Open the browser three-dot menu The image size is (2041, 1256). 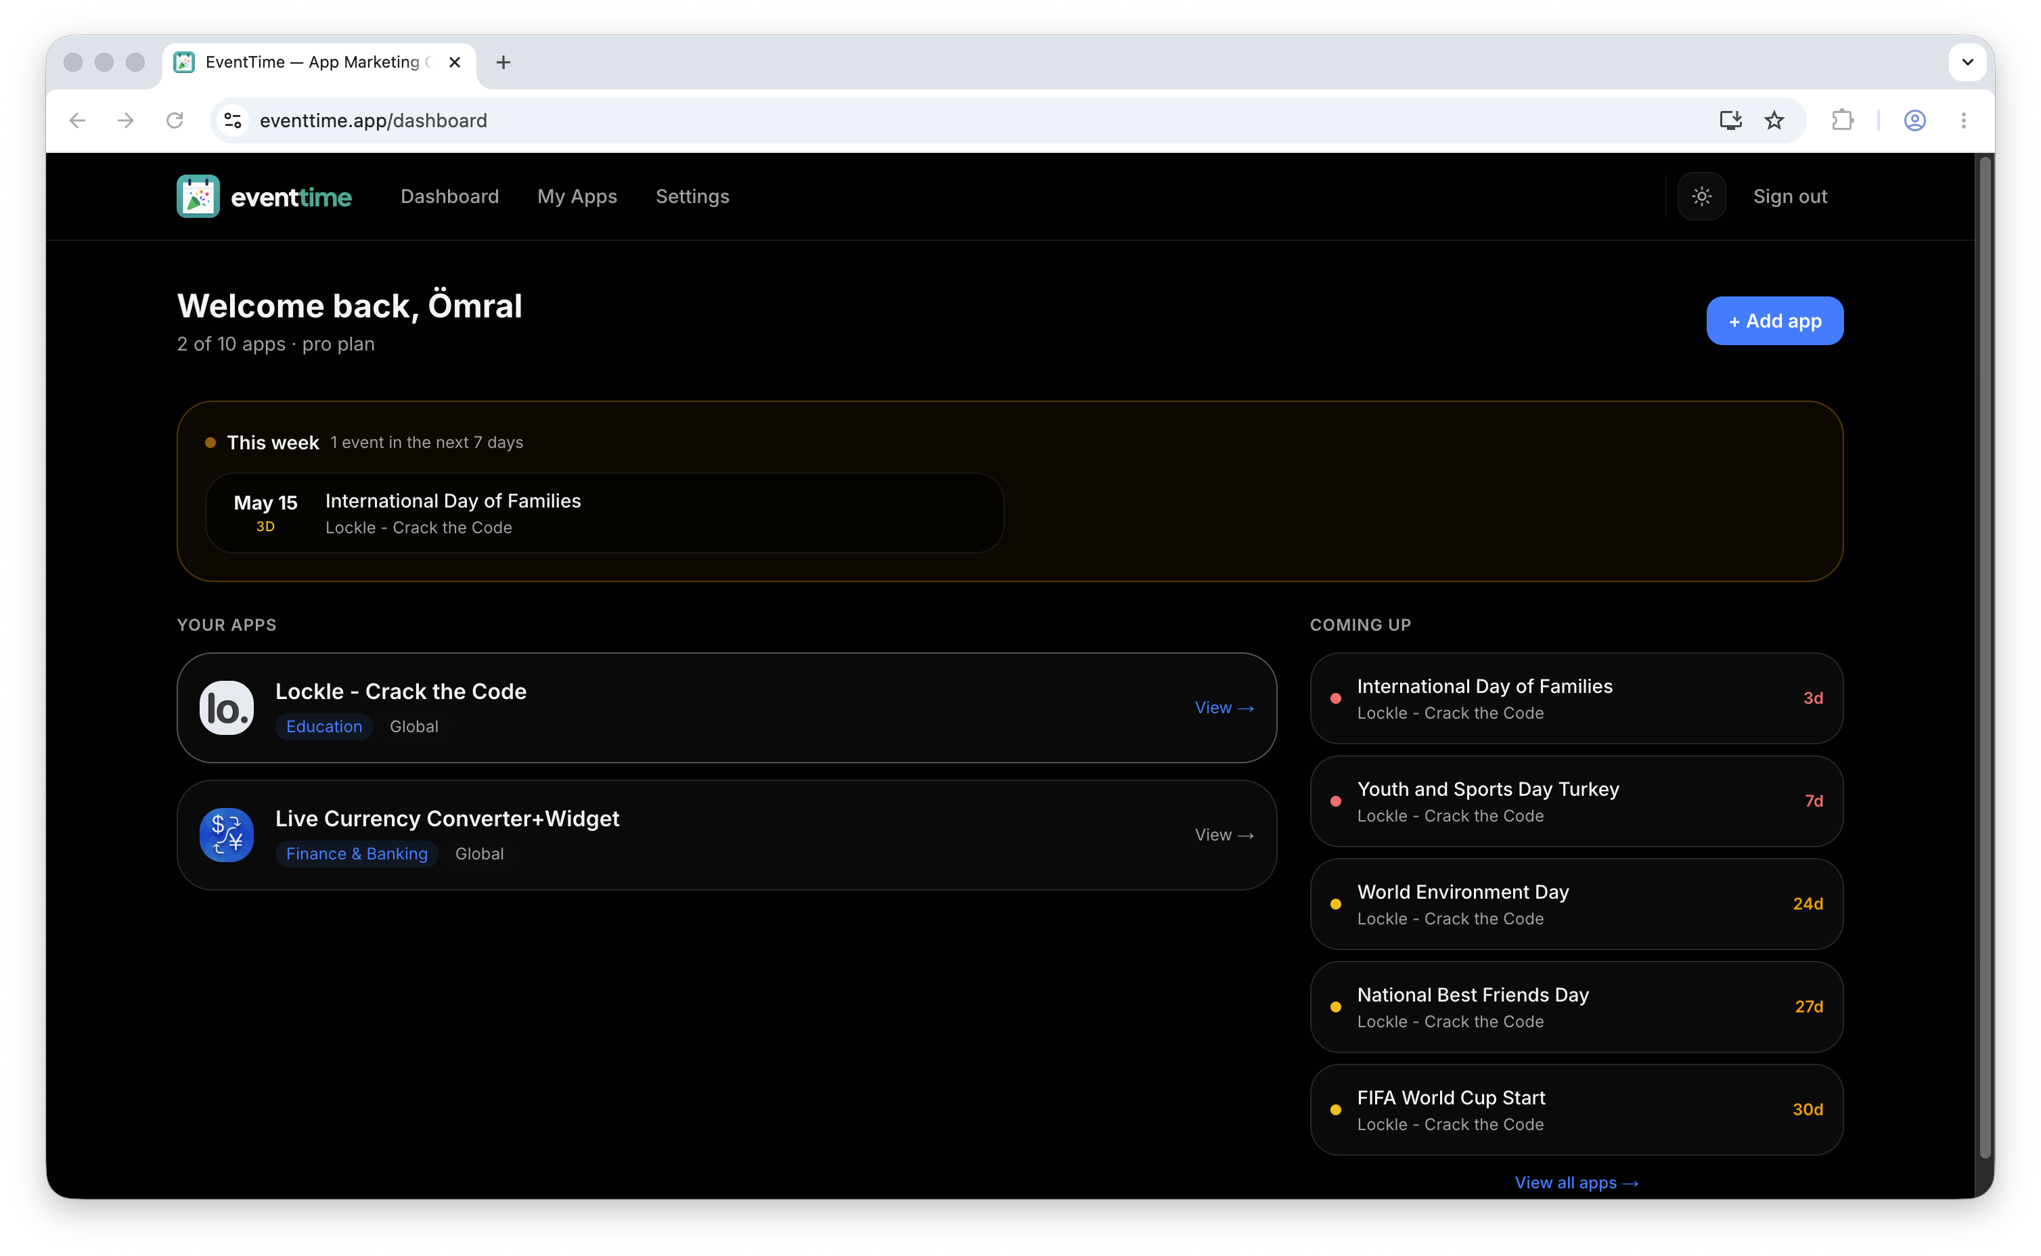[1963, 120]
